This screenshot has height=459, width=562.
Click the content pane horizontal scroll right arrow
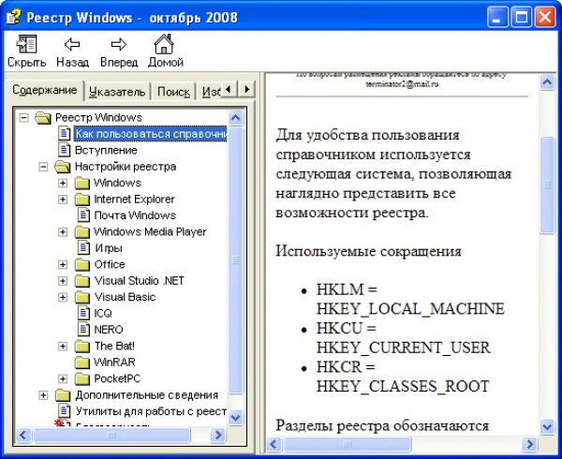[x=529, y=444]
